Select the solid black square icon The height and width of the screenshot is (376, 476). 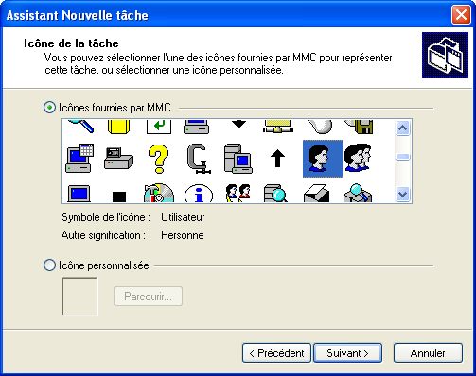(x=119, y=197)
